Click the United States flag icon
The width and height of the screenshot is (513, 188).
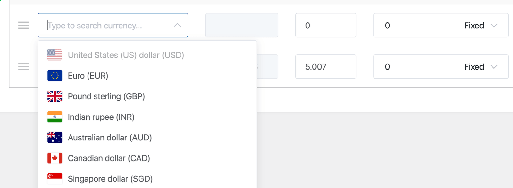tap(55, 55)
